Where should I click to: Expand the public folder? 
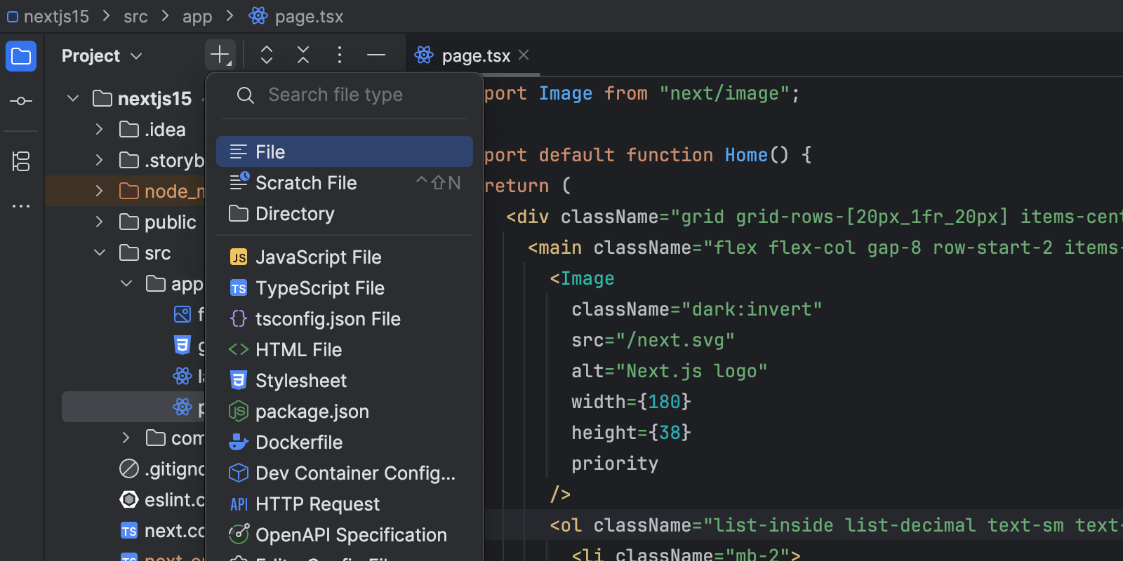tap(100, 222)
